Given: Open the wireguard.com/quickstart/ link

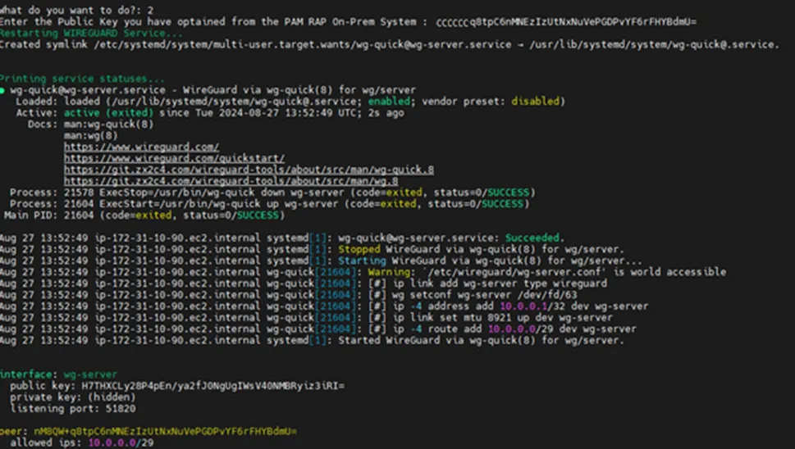Looking at the screenshot, I should [175, 158].
